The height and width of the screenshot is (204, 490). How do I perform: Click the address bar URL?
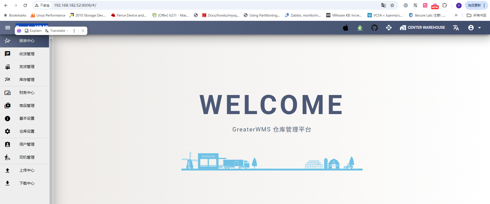point(75,5)
